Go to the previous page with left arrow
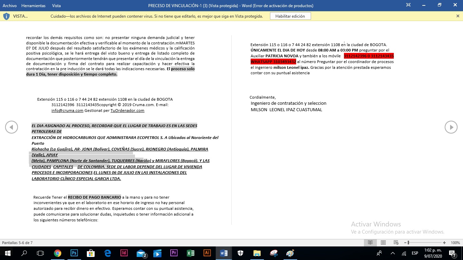The width and height of the screenshot is (463, 260). coord(12,127)
